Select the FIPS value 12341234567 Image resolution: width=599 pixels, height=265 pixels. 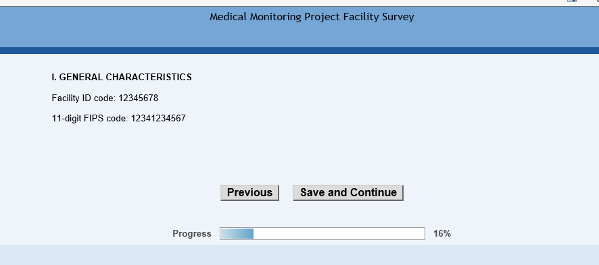pos(158,119)
